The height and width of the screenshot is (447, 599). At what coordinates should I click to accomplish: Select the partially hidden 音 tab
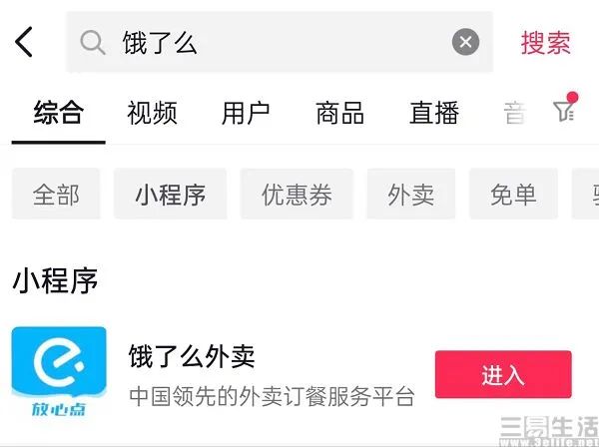tap(514, 113)
